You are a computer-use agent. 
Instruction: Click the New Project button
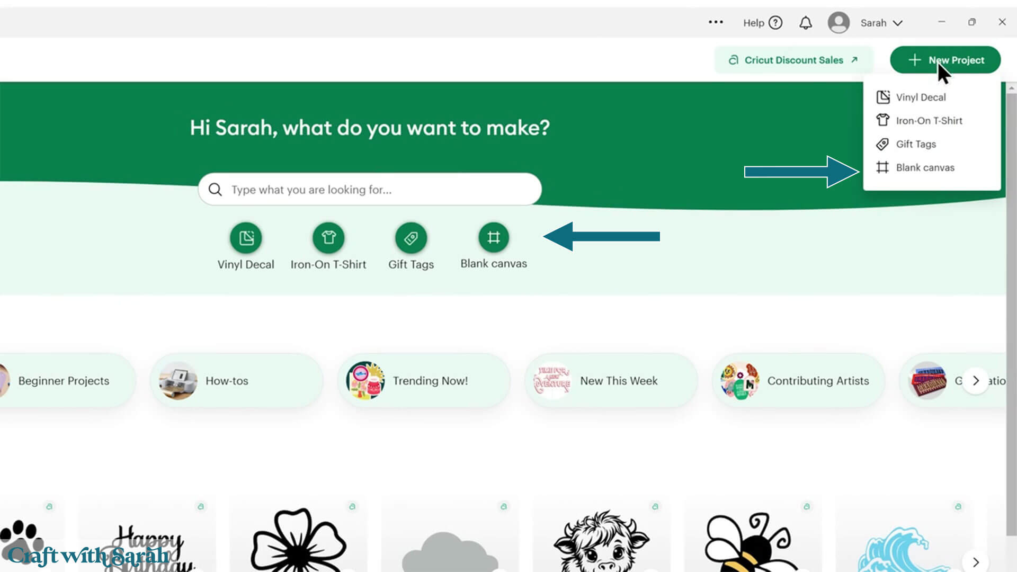(945, 60)
